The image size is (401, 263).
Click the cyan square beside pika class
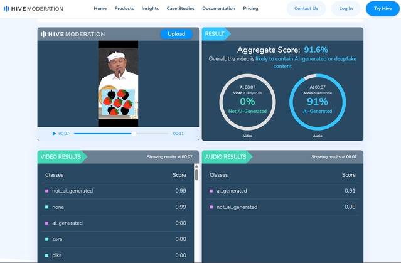pos(46,255)
